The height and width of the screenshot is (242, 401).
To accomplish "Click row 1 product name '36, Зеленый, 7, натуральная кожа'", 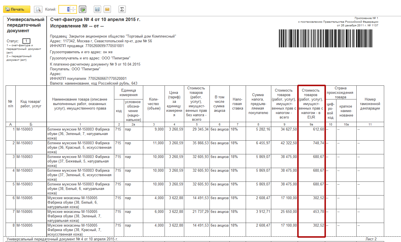I will (79, 134).
